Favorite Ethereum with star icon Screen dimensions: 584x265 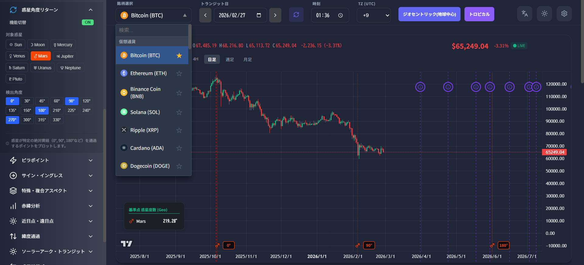point(179,73)
